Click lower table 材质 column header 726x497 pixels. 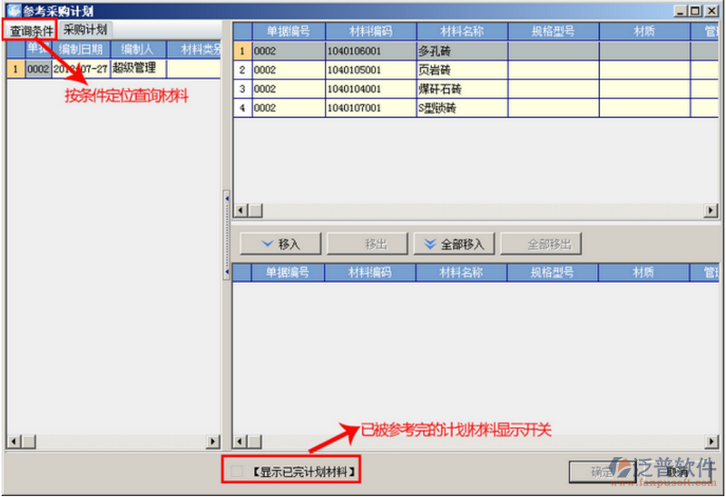coord(643,273)
